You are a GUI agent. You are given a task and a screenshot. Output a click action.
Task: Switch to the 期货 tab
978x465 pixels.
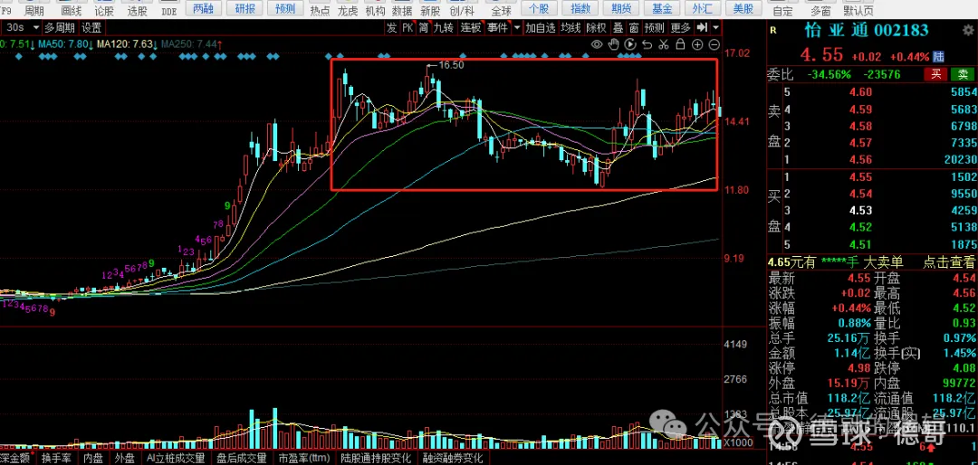click(620, 8)
